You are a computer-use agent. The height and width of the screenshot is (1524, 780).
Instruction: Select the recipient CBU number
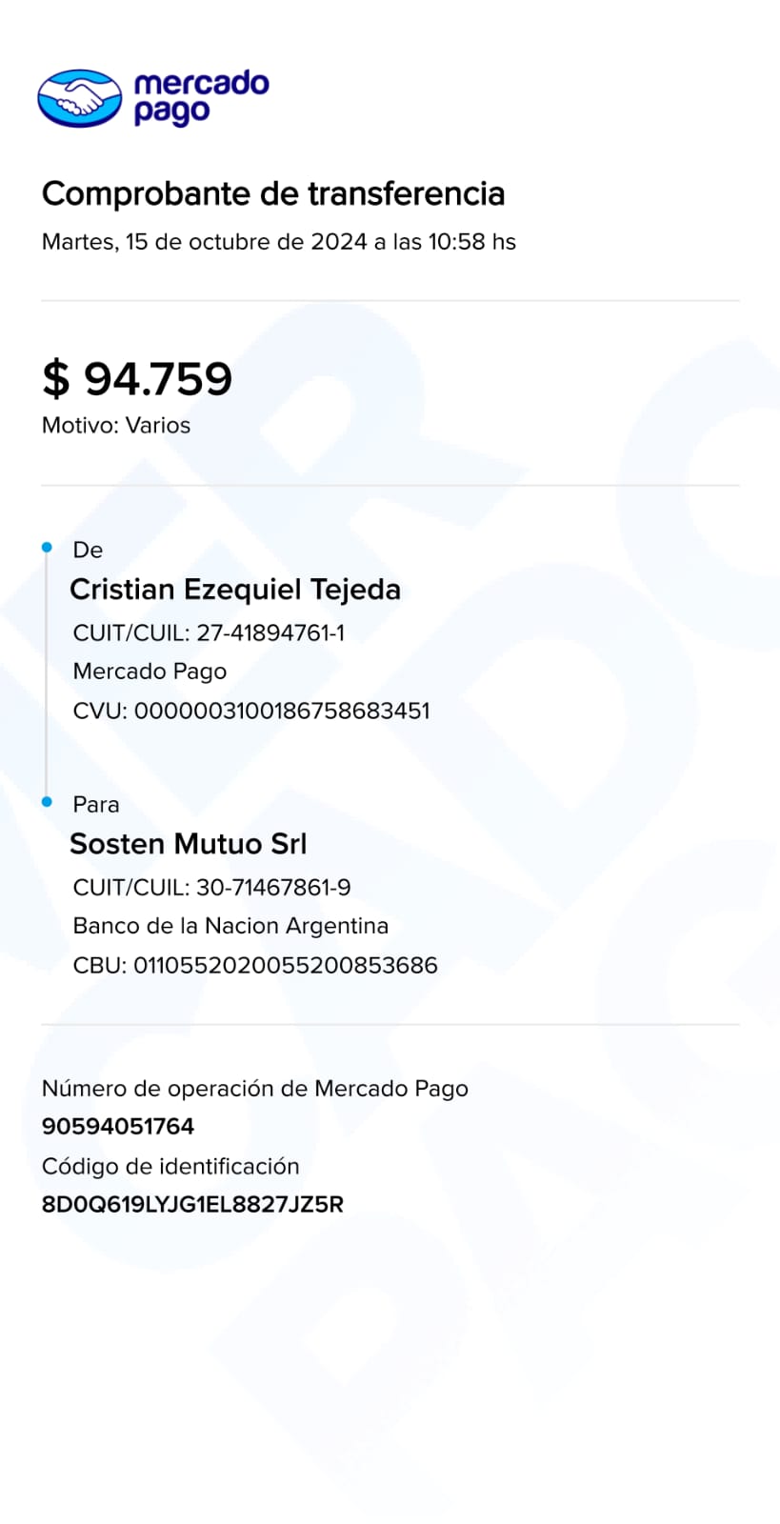255,966
